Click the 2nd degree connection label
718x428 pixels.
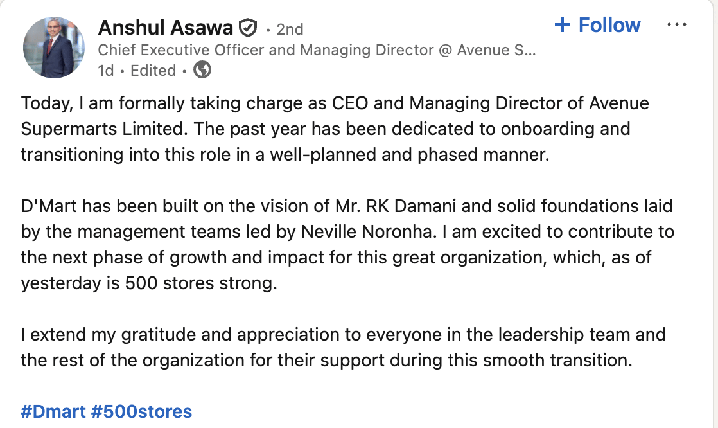(x=290, y=29)
